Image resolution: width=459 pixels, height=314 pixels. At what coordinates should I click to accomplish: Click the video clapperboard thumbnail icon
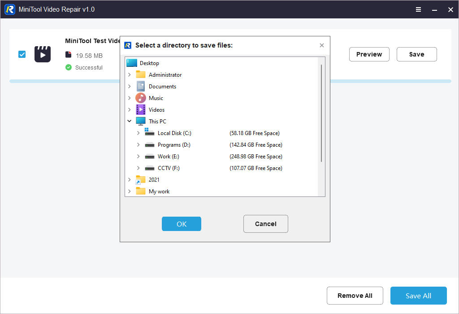coord(43,54)
